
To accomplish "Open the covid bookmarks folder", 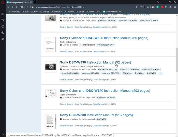I will click(x=90, y=12).
